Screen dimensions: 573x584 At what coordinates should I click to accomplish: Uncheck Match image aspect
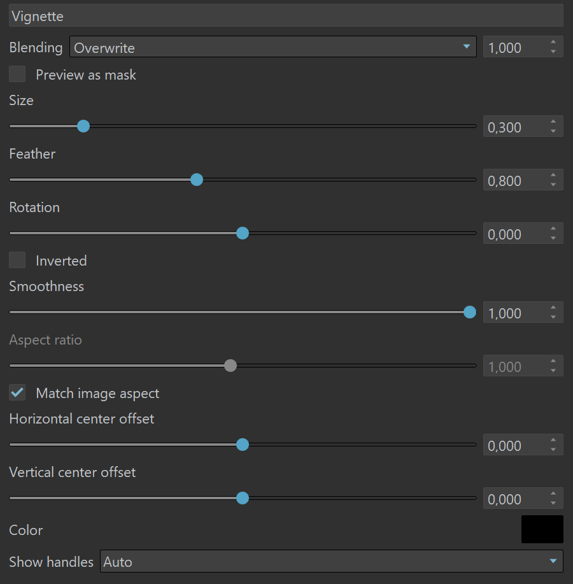coord(17,392)
